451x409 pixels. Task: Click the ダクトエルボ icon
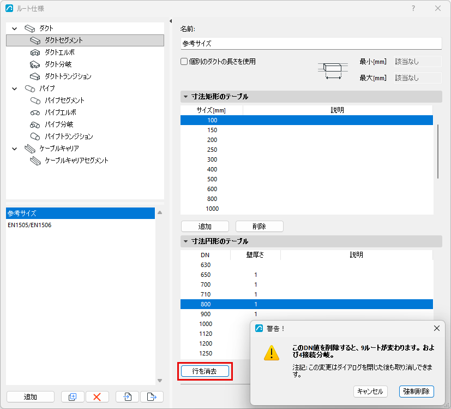click(35, 52)
